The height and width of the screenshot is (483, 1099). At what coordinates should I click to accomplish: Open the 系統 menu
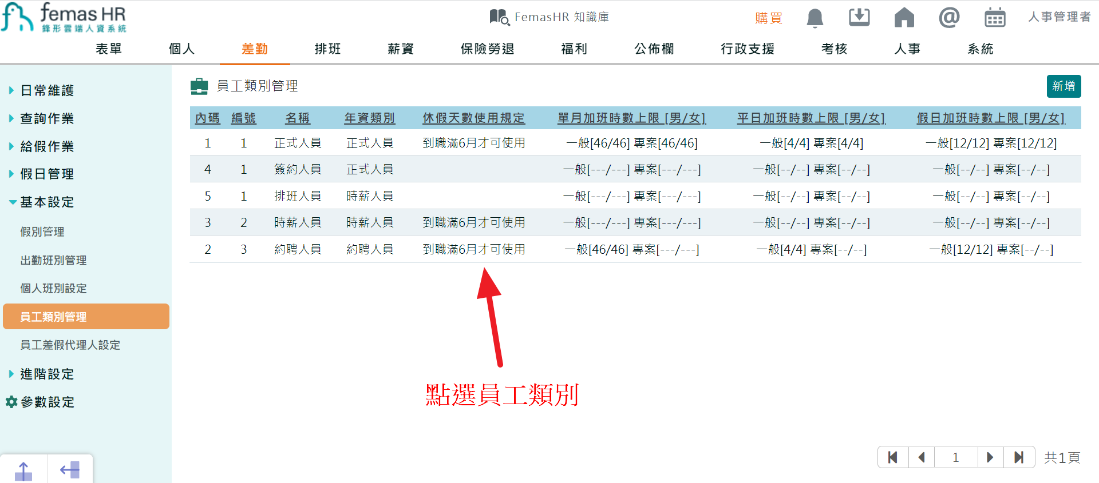pyautogui.click(x=981, y=49)
